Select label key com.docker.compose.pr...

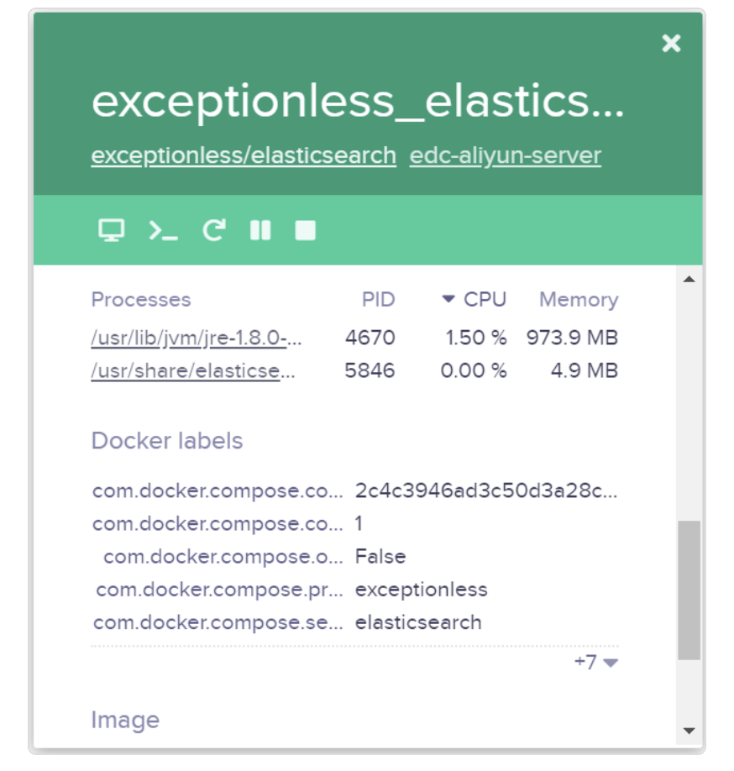[x=219, y=590]
